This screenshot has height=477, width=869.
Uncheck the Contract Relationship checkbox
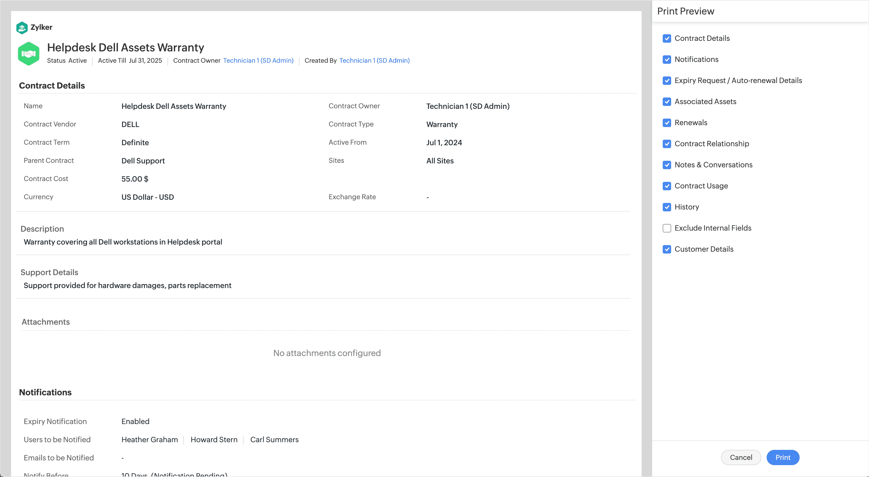[667, 144]
